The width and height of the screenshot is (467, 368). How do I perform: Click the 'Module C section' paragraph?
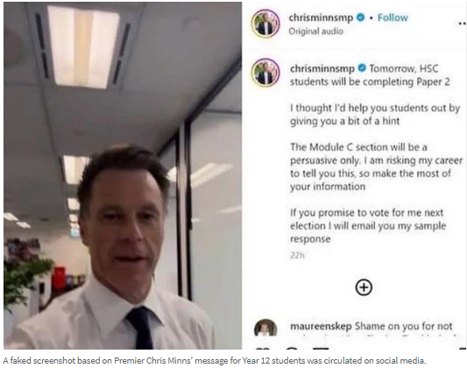tap(376, 166)
